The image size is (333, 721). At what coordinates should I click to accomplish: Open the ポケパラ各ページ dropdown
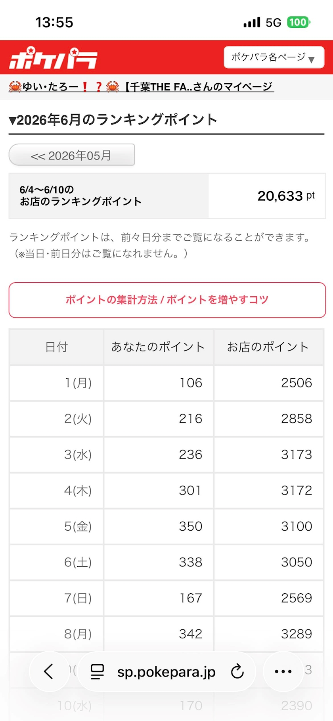[x=274, y=57]
